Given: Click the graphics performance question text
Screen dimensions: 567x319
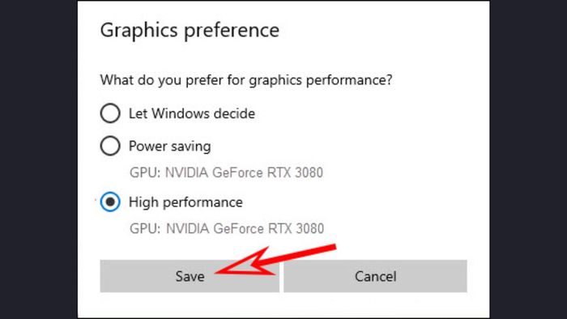Looking at the screenshot, I should point(246,80).
